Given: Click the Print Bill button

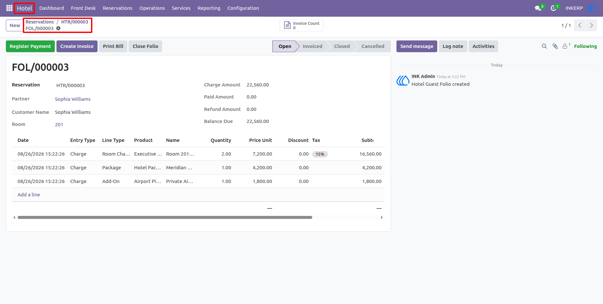Looking at the screenshot, I should (x=113, y=46).
